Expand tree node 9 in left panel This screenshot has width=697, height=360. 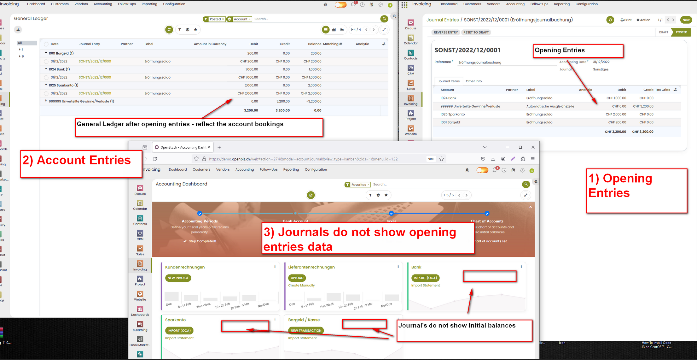(x=20, y=56)
